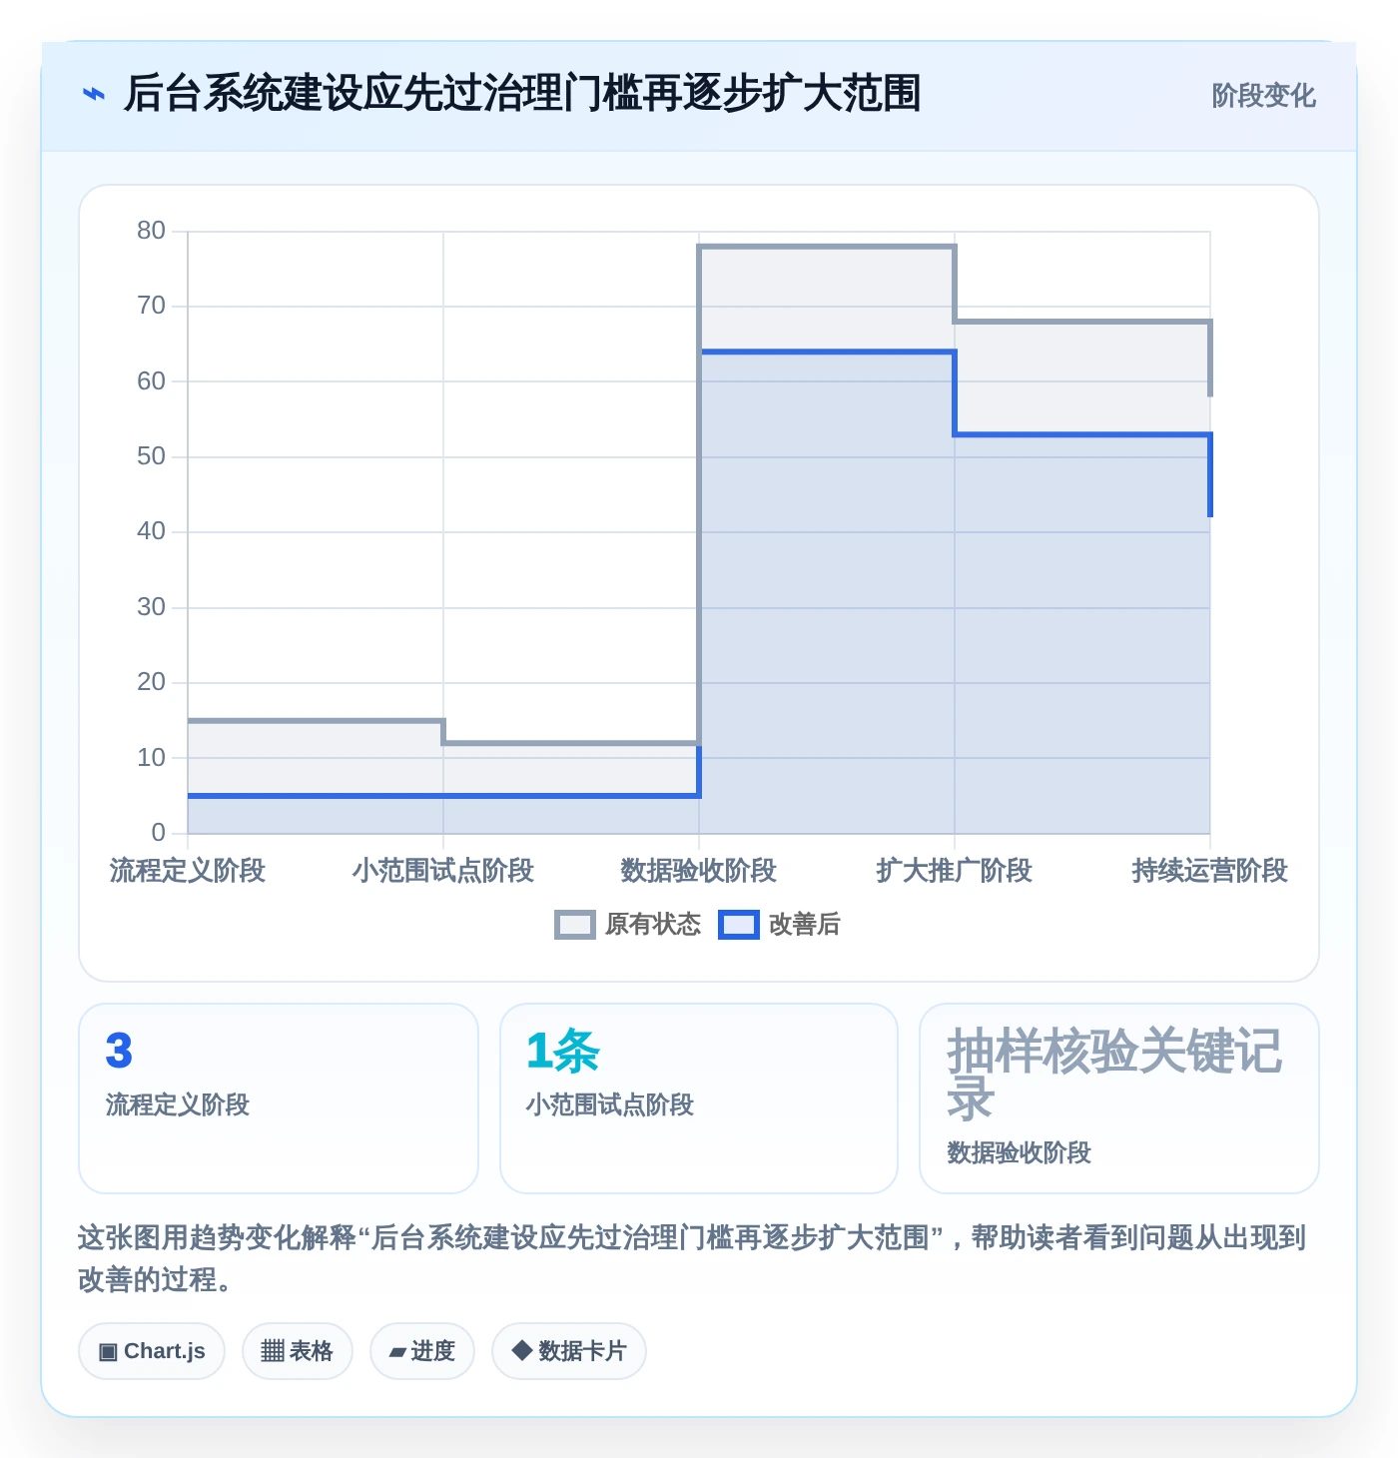The height and width of the screenshot is (1458, 1398).
Task: Open the card showing 3 流程定义阶段
Action: point(279,1098)
